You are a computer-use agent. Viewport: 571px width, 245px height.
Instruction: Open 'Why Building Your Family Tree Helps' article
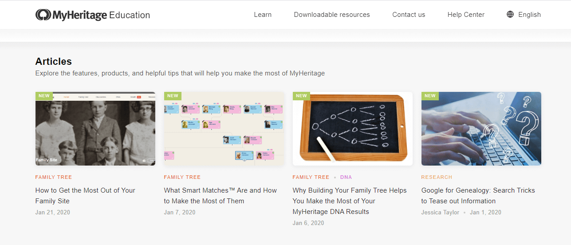click(350, 201)
